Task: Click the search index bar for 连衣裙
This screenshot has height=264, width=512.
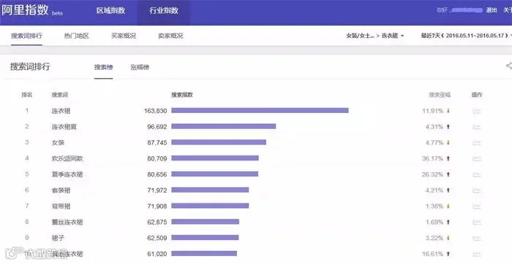Action: click(x=260, y=111)
